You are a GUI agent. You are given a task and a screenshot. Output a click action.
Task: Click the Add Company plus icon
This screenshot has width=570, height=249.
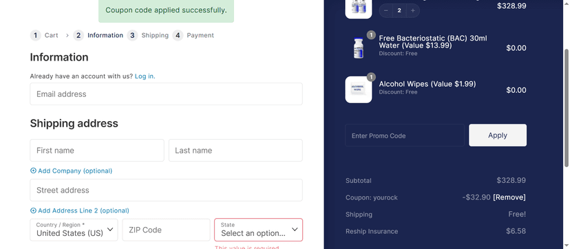click(x=34, y=171)
